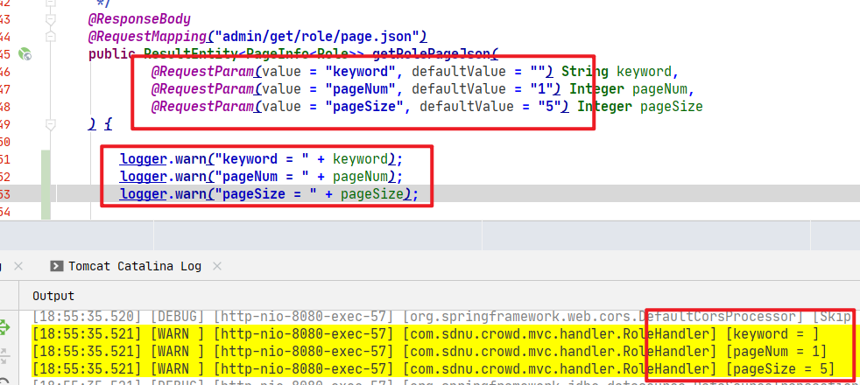860x385 pixels.
Task: Click the green change marker beside the logger.warn lines
Action: (x=46, y=177)
